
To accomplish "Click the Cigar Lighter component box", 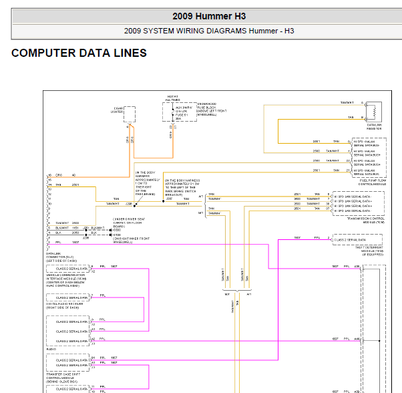I will (130, 114).
